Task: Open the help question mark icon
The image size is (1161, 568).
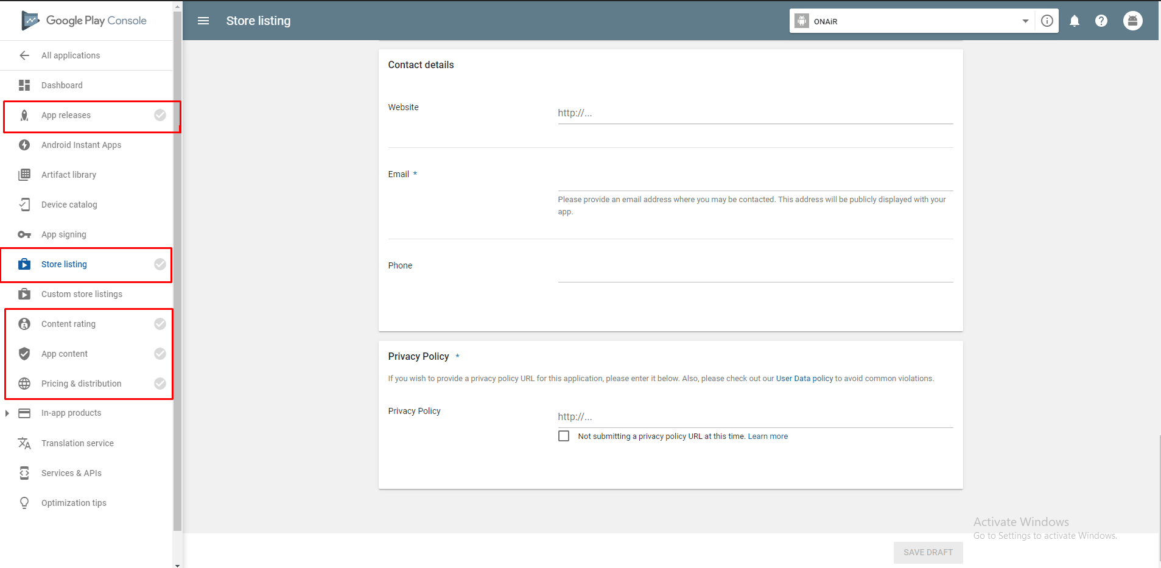Action: [1101, 21]
